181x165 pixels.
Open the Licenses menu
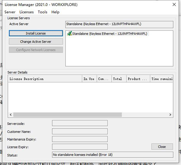[27, 12]
